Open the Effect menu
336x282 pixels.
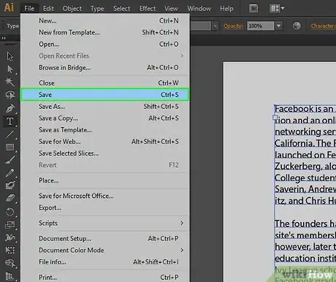click(x=148, y=9)
